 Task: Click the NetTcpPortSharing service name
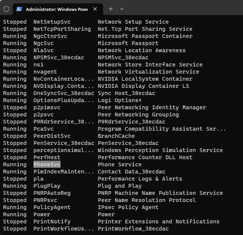point(62,29)
